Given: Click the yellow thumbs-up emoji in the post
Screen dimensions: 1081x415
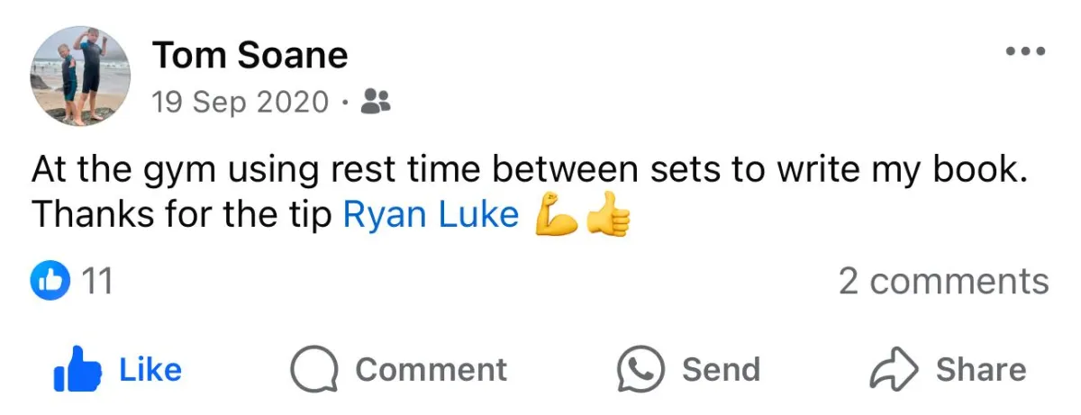Looking at the screenshot, I should point(608,216).
